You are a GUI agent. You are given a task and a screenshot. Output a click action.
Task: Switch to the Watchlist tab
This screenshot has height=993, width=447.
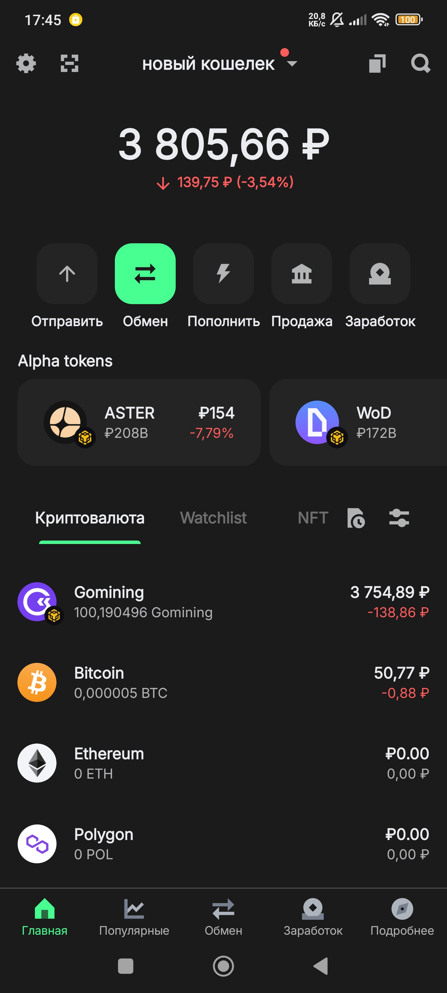tap(213, 518)
